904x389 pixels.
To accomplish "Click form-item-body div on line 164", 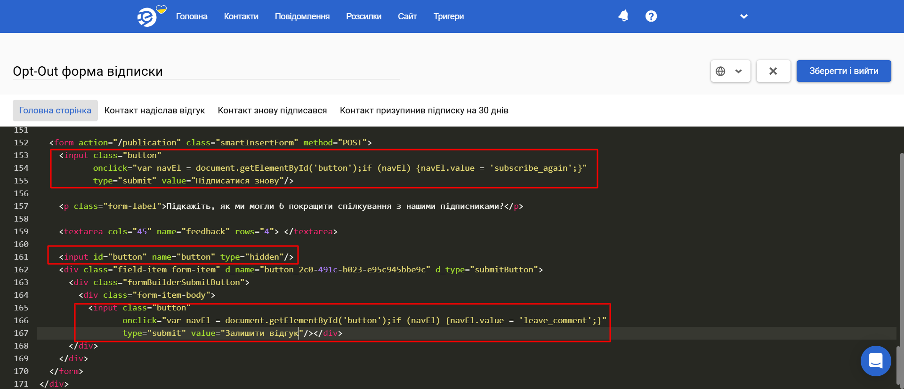I will coord(147,295).
